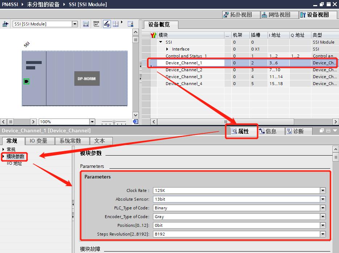Viewport: 339px width, 253px height.
Task: Switch to 拓扑视图 topology view tab
Action: tap(241, 15)
